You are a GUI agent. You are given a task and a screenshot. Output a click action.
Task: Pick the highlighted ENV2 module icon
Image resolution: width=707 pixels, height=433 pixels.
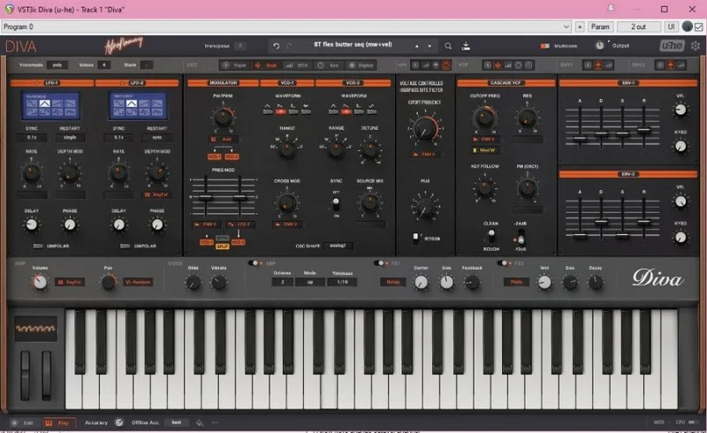click(671, 65)
